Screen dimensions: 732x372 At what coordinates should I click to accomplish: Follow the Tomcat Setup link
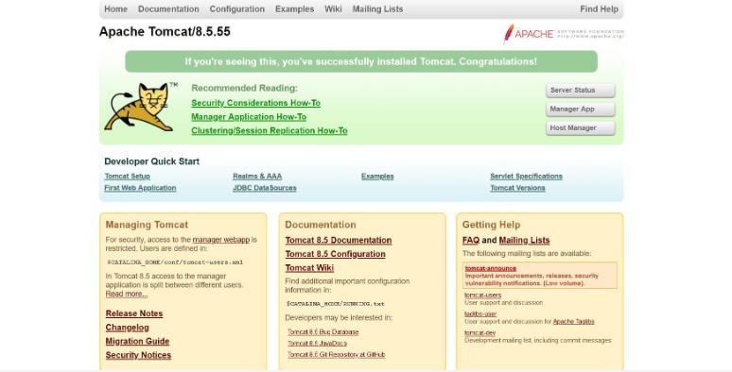pyautogui.click(x=128, y=177)
